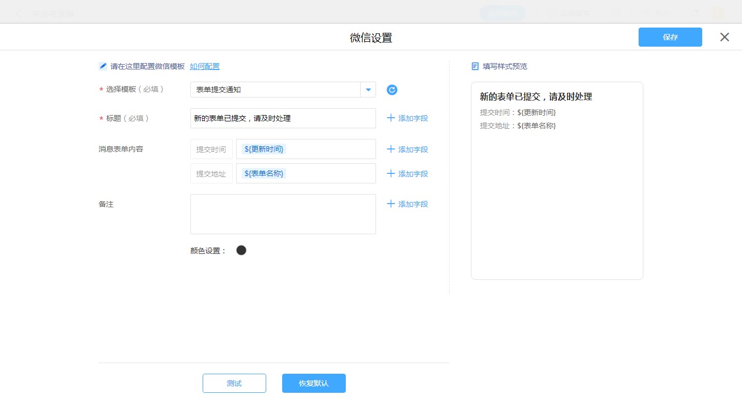The width and height of the screenshot is (742, 405).
Task: Select the ${表单名称} variable tag
Action: pos(264,173)
